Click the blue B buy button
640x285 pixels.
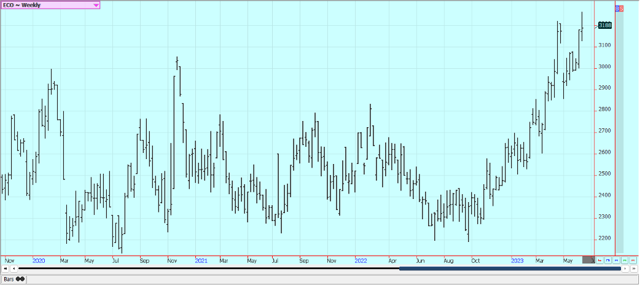pos(617,9)
